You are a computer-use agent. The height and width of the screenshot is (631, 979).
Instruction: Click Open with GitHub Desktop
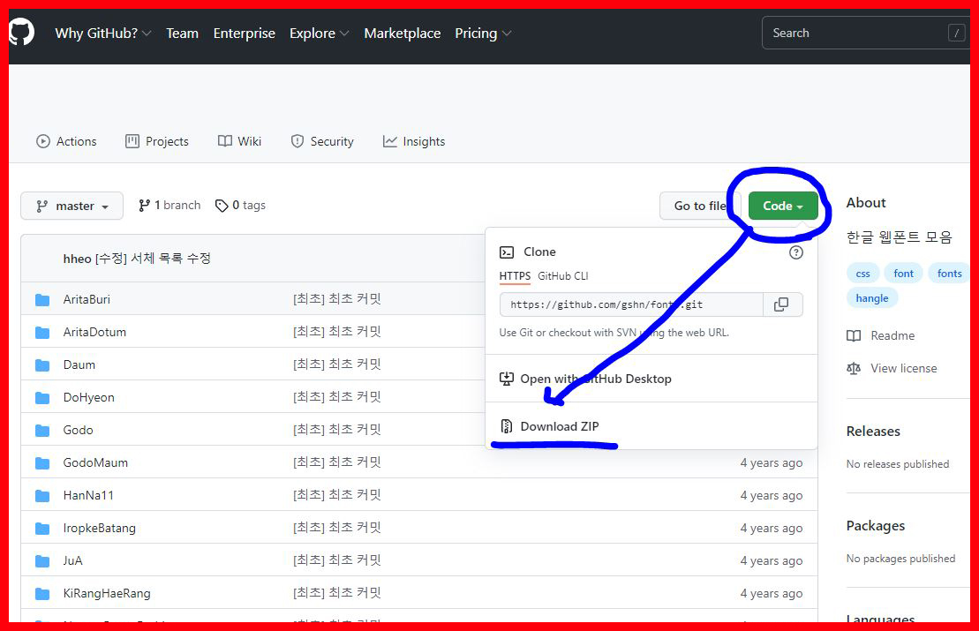click(x=596, y=379)
